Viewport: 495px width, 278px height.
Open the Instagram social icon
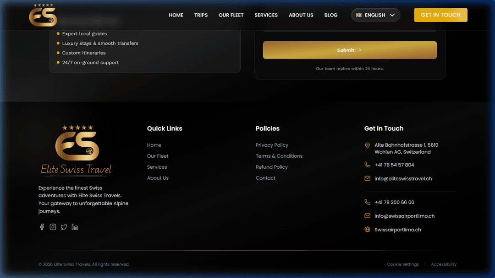point(53,227)
